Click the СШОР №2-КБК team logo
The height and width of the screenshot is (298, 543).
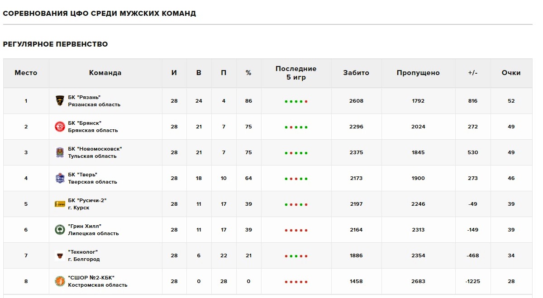click(x=60, y=281)
